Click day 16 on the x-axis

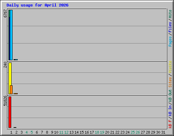coord(87,132)
